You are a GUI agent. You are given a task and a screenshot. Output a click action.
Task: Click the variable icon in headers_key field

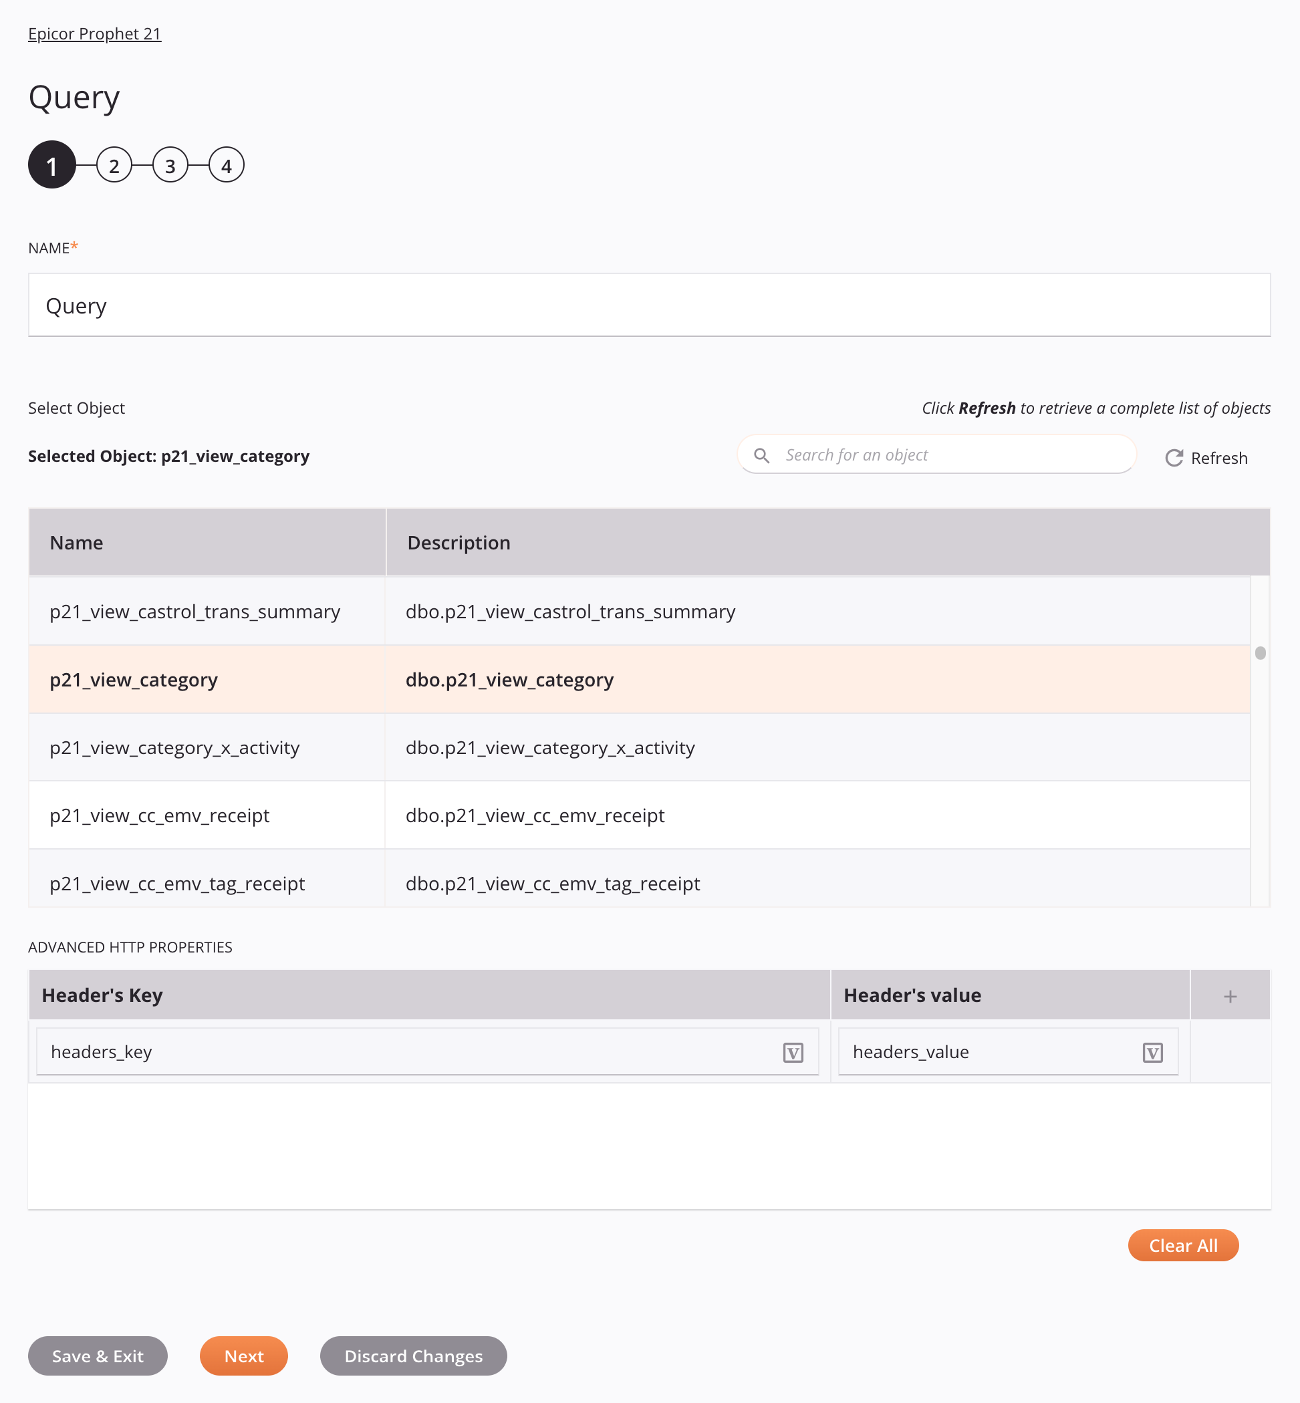coord(793,1052)
